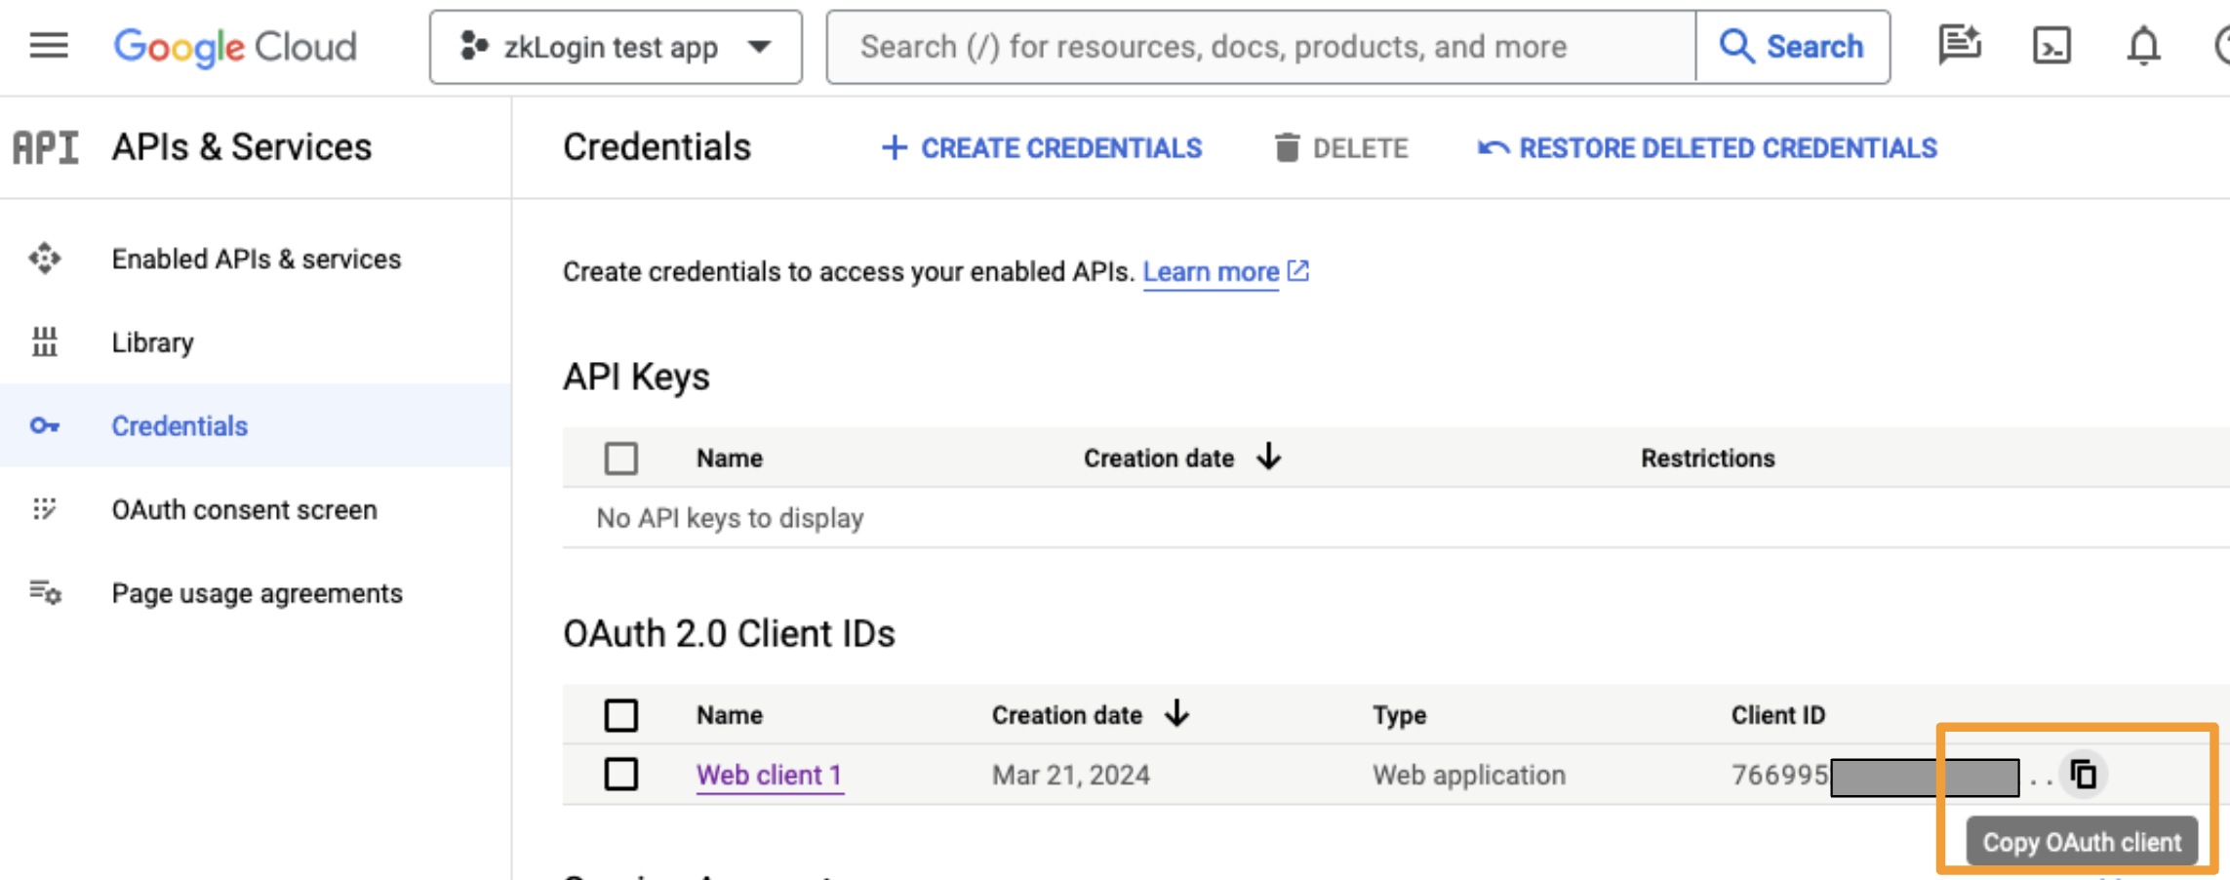
Task: Focus the resource search field
Action: click(1260, 47)
